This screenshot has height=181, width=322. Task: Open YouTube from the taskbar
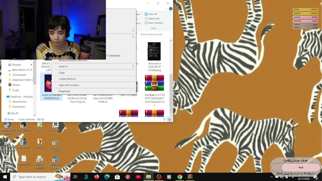[138, 177]
